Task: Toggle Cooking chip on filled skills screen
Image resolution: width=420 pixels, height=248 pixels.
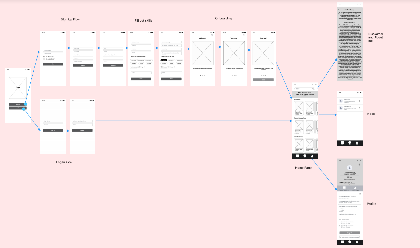Action: (179, 63)
